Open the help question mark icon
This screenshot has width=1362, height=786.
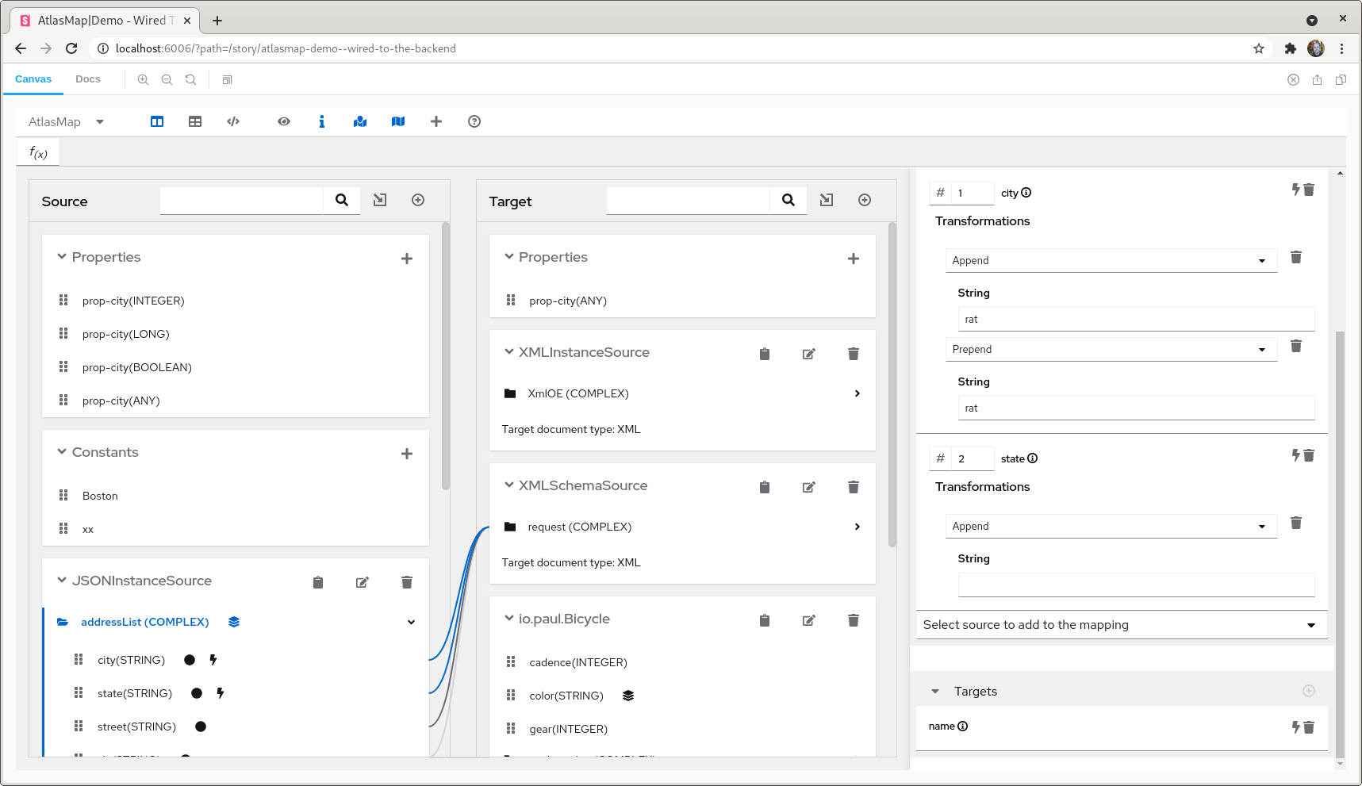tap(474, 121)
